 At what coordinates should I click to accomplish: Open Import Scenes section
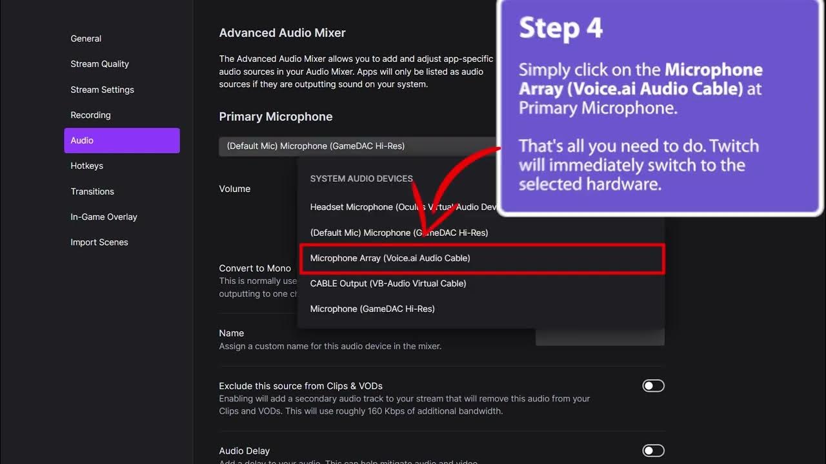[99, 242]
